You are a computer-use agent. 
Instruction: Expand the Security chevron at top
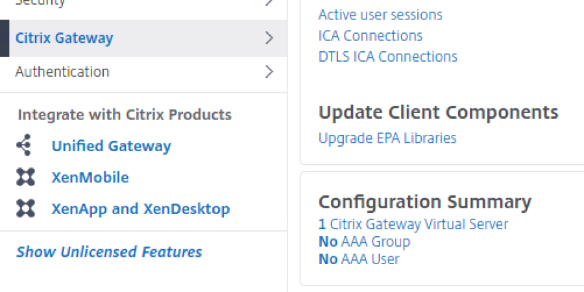pyautogui.click(x=269, y=3)
